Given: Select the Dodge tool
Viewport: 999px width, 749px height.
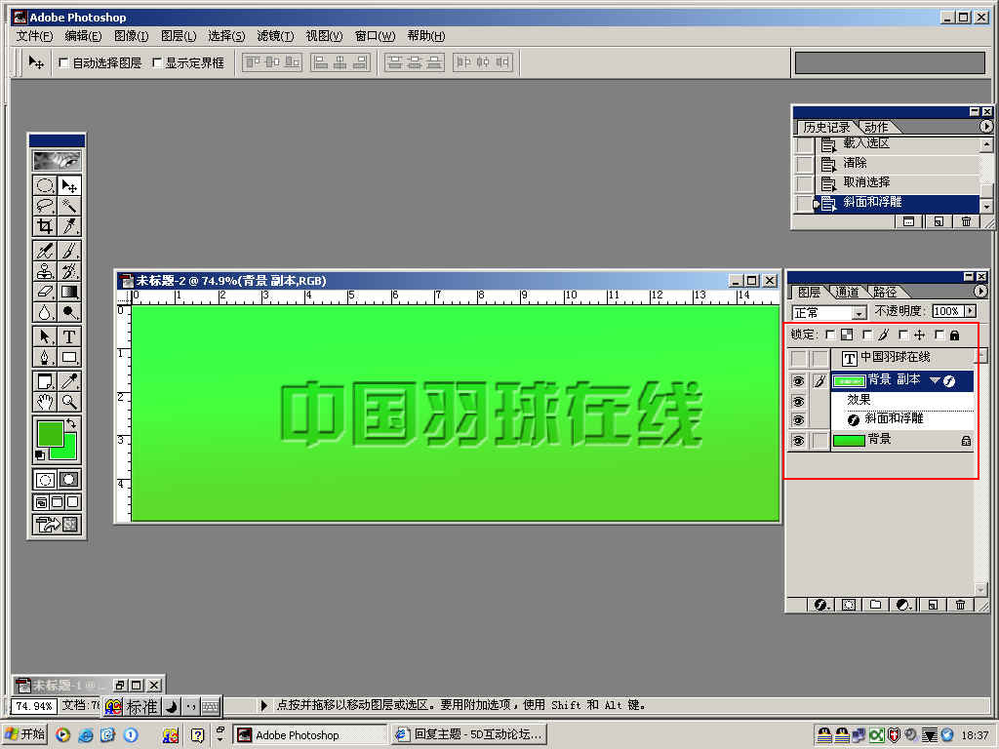Looking at the screenshot, I should point(69,312).
